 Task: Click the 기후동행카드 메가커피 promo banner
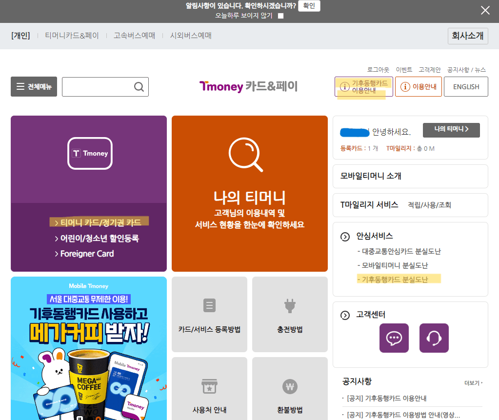coord(89,348)
